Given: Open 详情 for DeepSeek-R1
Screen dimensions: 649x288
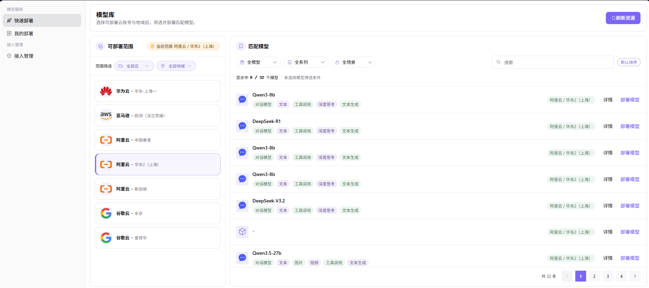Looking at the screenshot, I should [x=608, y=126].
